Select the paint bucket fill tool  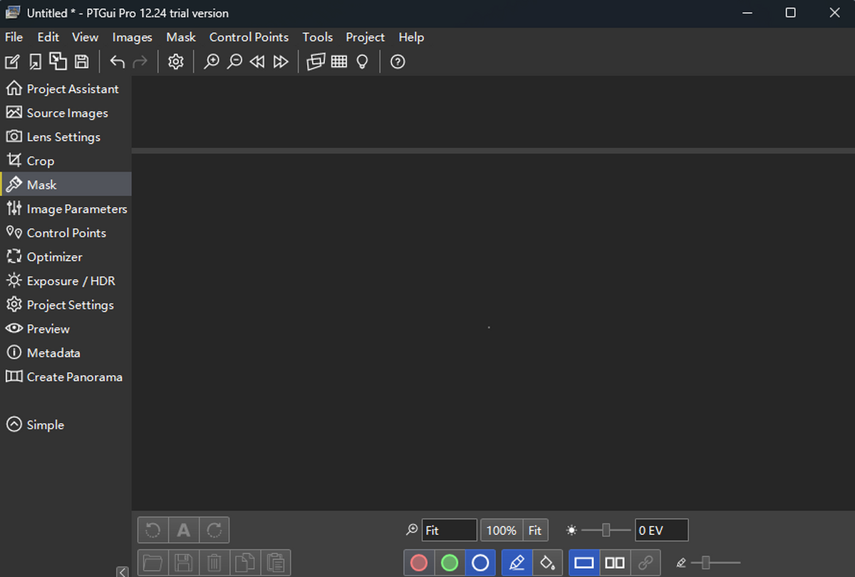[547, 563]
